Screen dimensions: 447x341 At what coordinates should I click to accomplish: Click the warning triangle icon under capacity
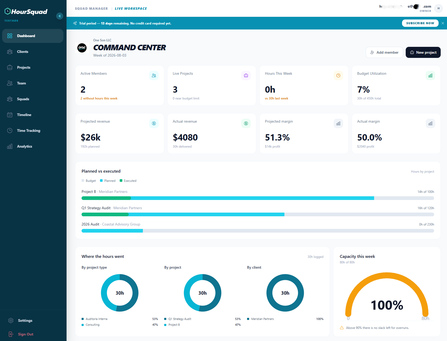pos(342,328)
